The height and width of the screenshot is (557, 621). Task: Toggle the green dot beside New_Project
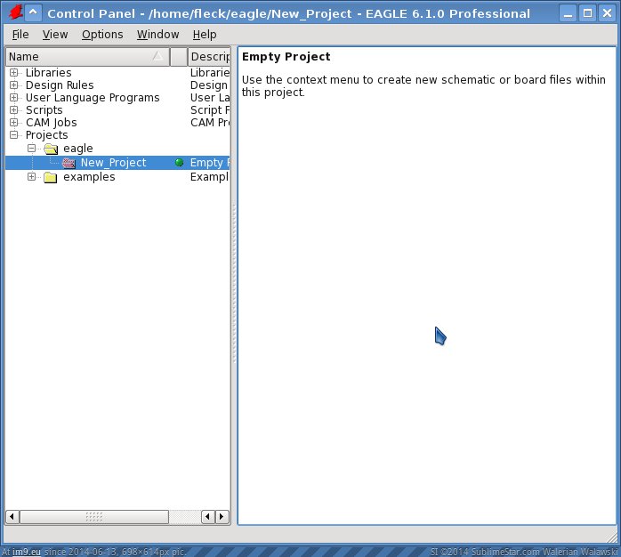coord(179,163)
